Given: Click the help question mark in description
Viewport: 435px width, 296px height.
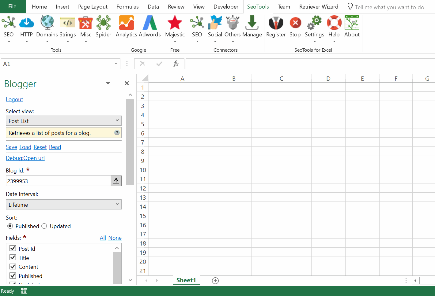Looking at the screenshot, I should coord(117,133).
